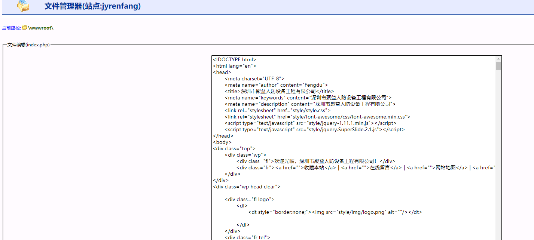This screenshot has width=534, height=240.
Task: Place cursor on meta author Fengdu line
Action: [x=276, y=85]
